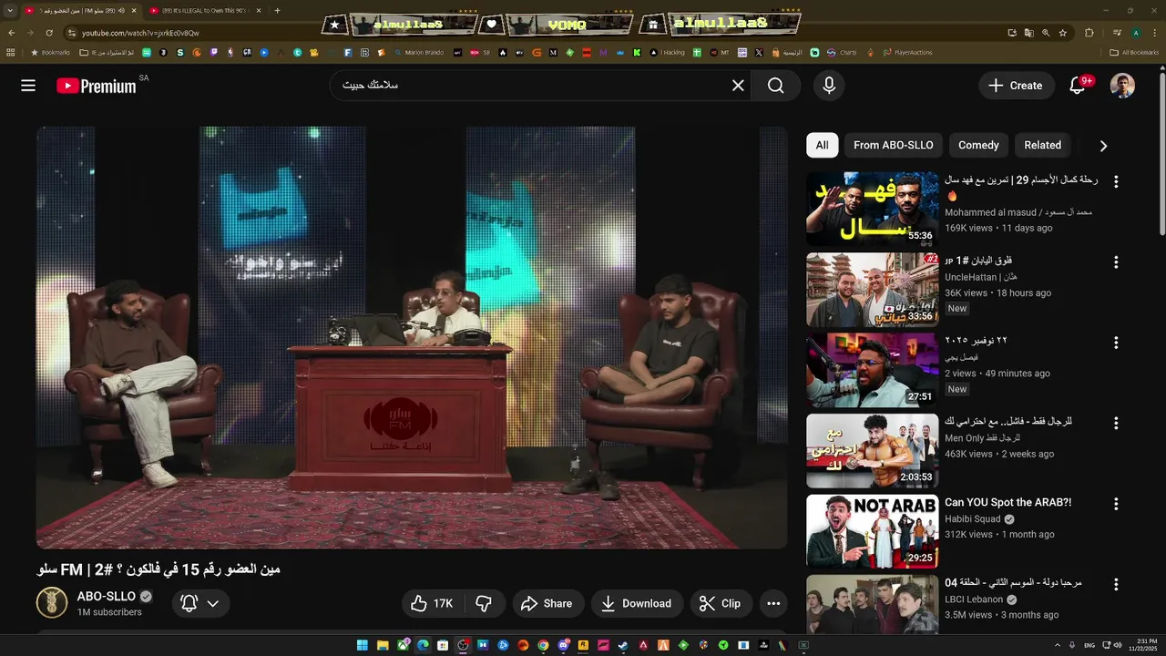Open the clock showing 2:31 PM

point(1144,645)
